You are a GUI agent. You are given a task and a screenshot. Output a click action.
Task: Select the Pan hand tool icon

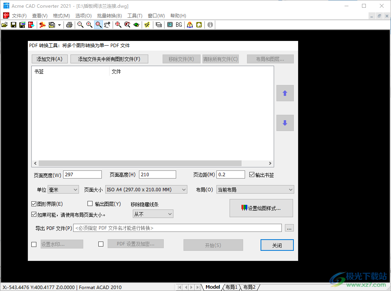108,25
